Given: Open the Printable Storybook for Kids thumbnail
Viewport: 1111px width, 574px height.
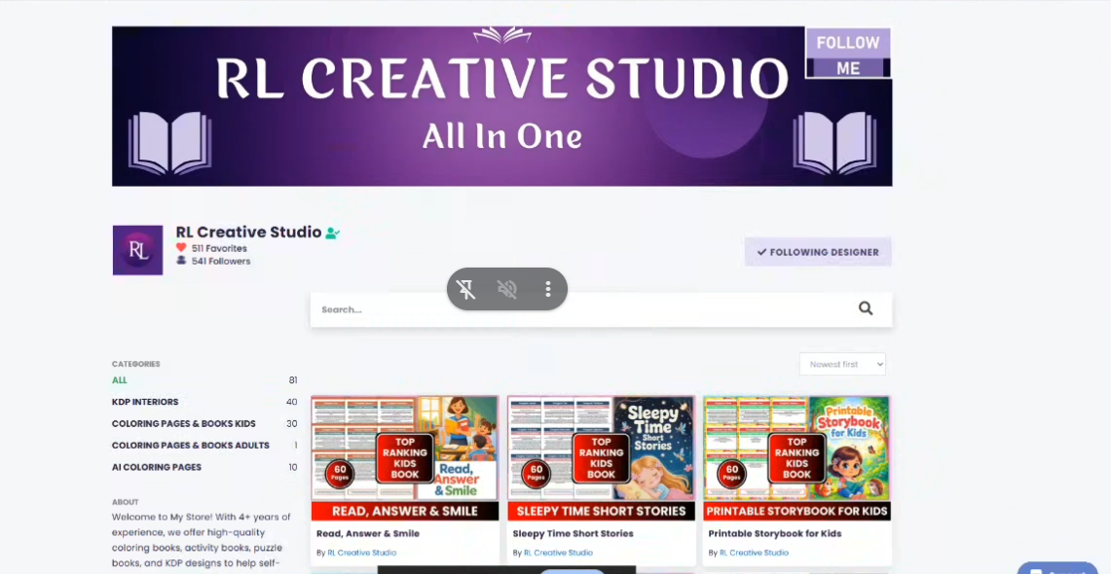Looking at the screenshot, I should pyautogui.click(x=796, y=457).
